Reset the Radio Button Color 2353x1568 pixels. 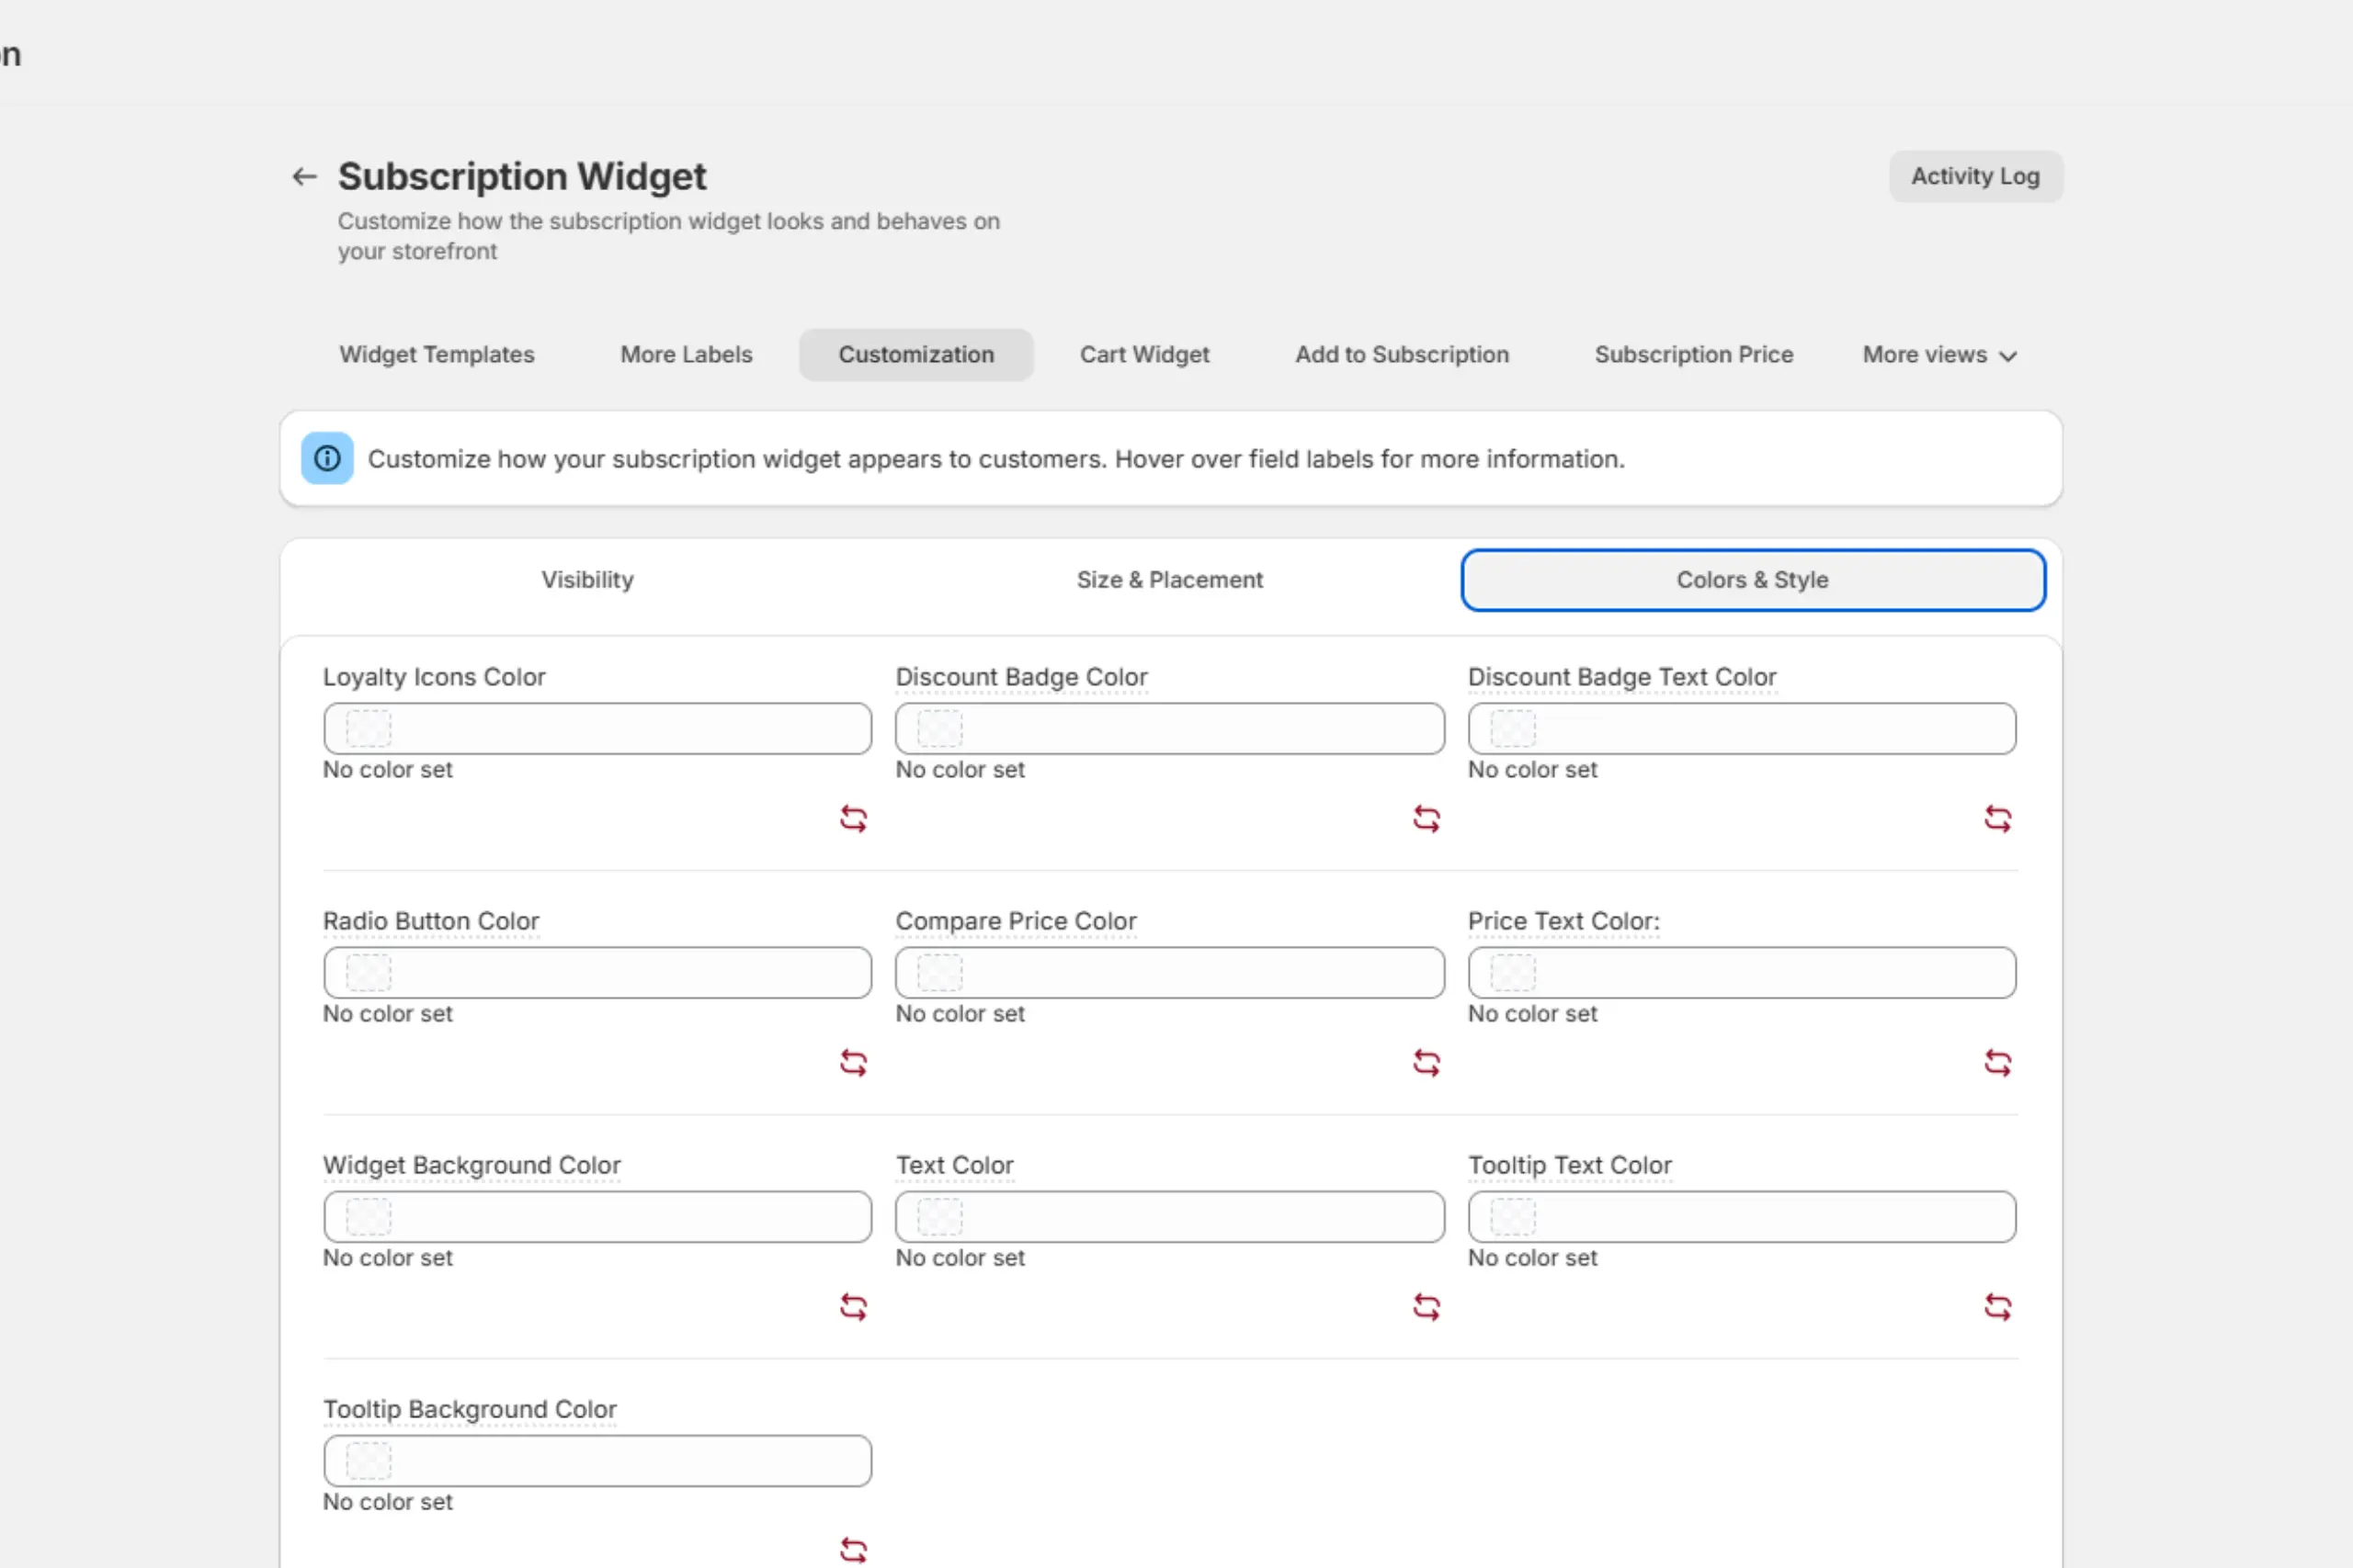point(853,1063)
